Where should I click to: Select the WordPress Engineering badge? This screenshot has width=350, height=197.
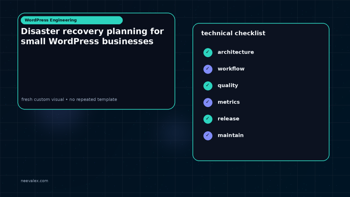72,20
